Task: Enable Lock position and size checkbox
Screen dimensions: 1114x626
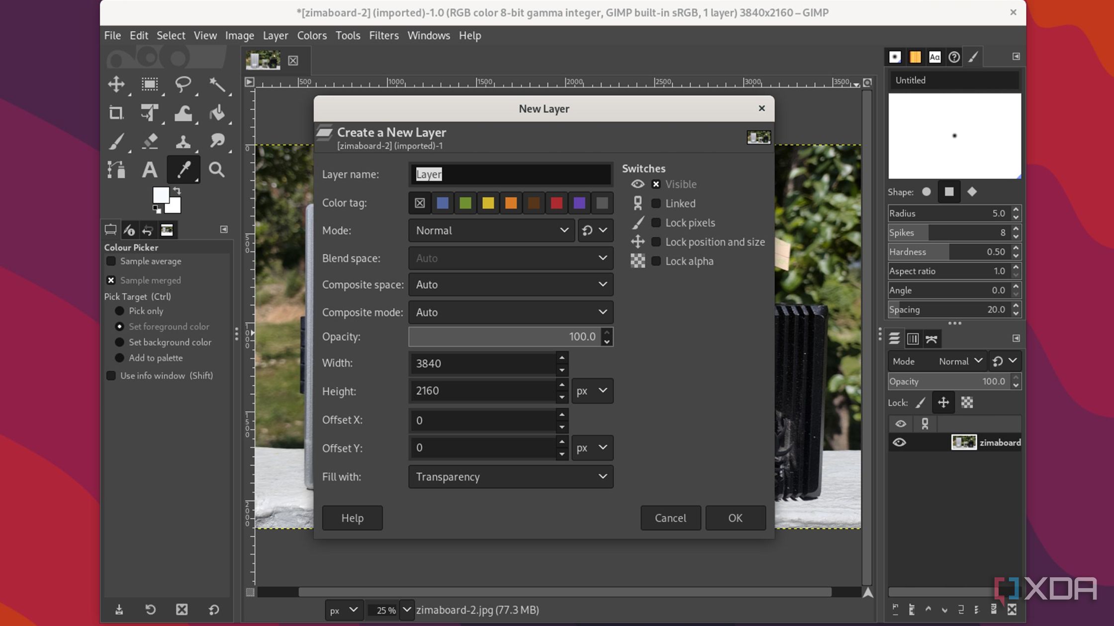Action: tap(656, 242)
